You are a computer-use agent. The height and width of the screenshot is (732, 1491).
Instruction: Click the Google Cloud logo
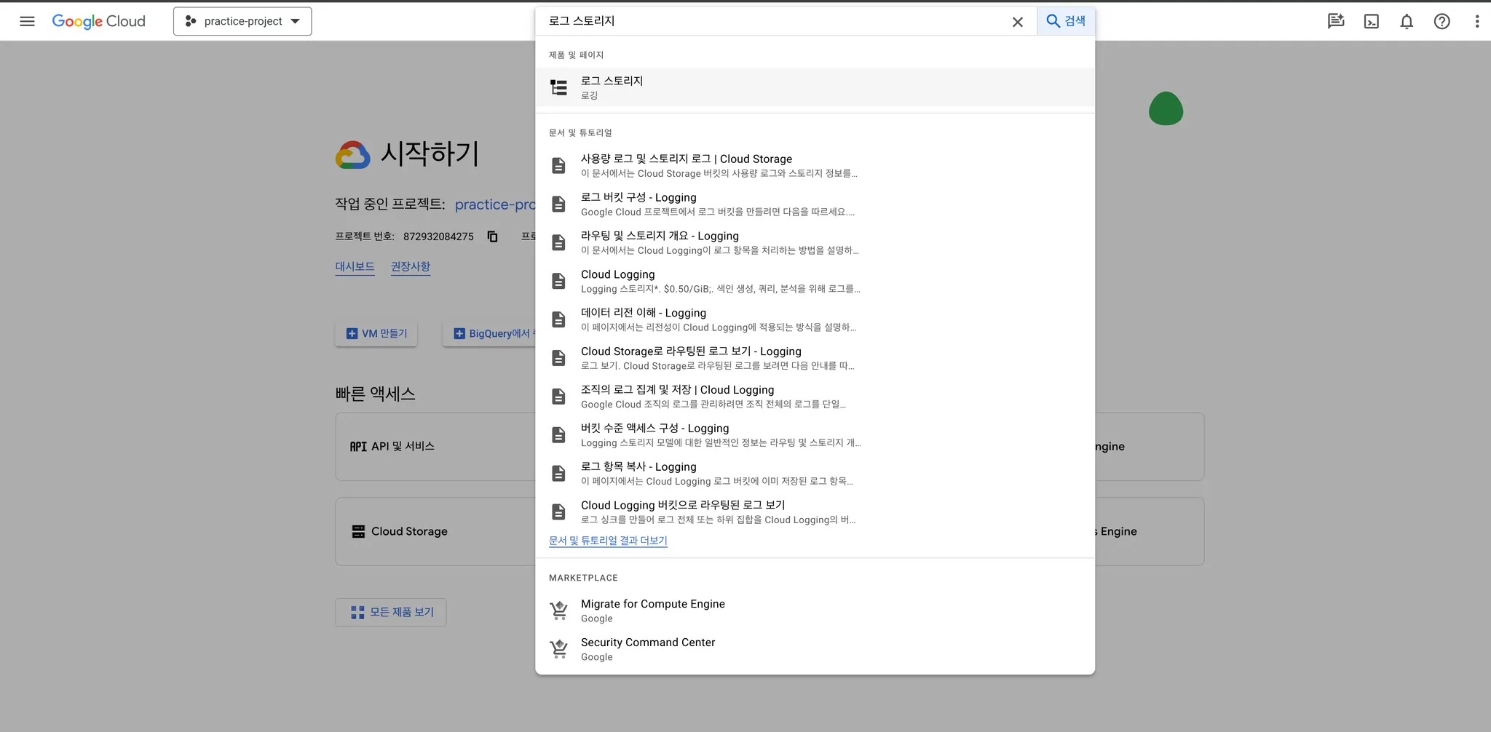99,21
